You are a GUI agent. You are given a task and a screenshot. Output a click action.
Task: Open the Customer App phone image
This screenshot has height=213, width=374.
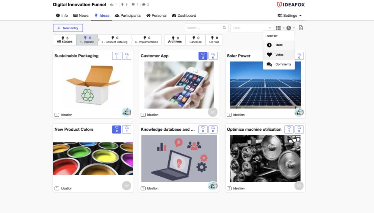(x=179, y=85)
